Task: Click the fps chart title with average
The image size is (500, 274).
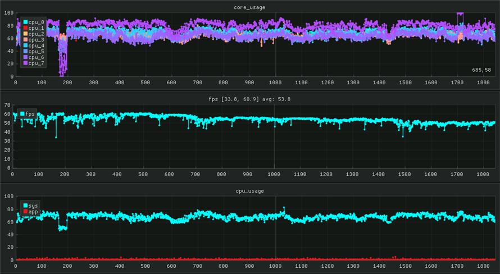Action: tap(250, 99)
